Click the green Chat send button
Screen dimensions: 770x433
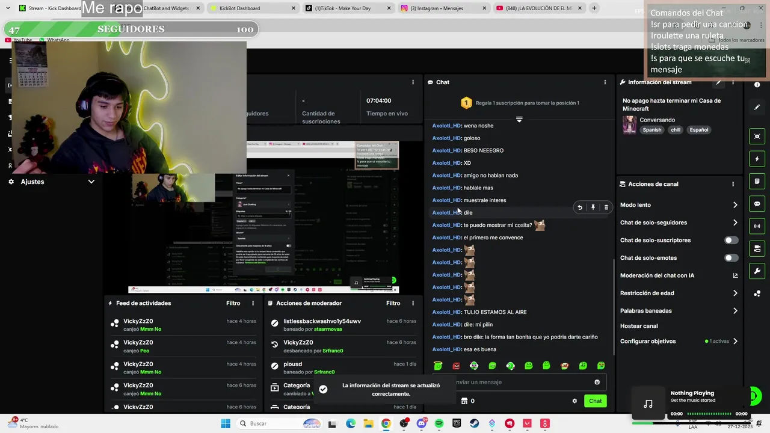click(595, 401)
